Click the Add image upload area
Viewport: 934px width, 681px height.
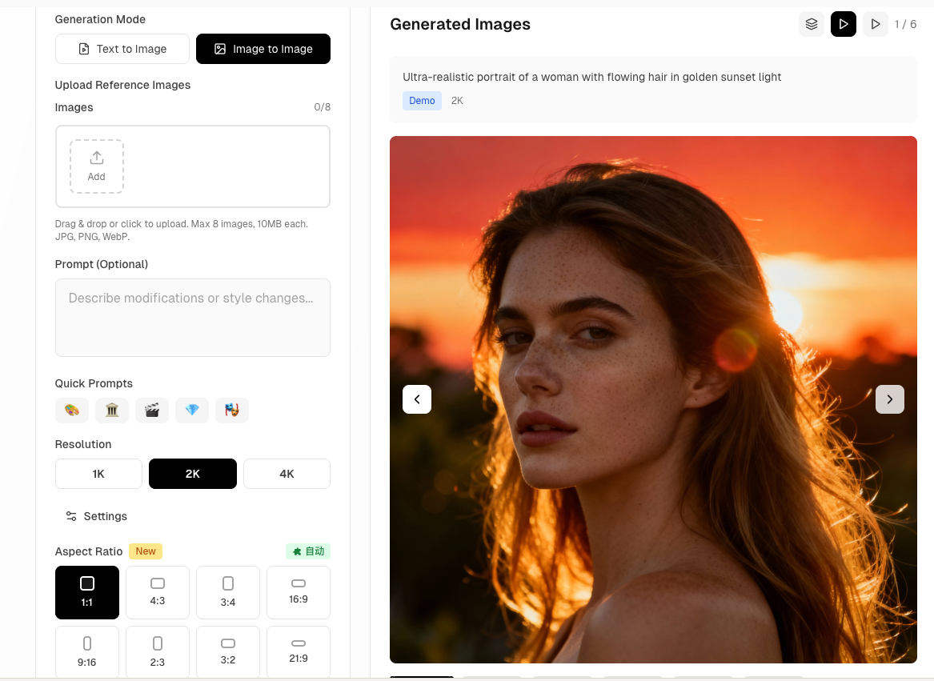pyautogui.click(x=95, y=166)
